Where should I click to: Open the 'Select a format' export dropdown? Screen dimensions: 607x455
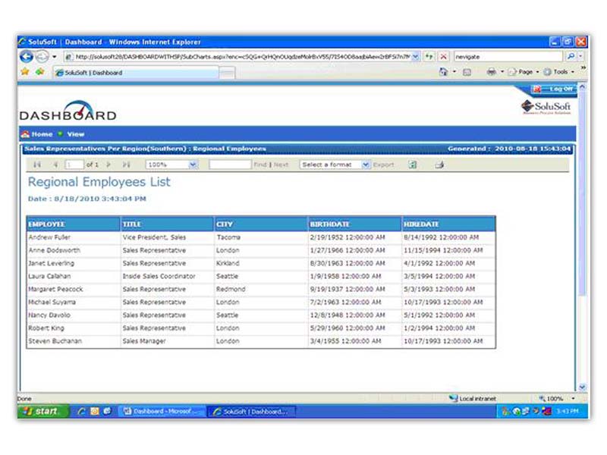coord(366,165)
